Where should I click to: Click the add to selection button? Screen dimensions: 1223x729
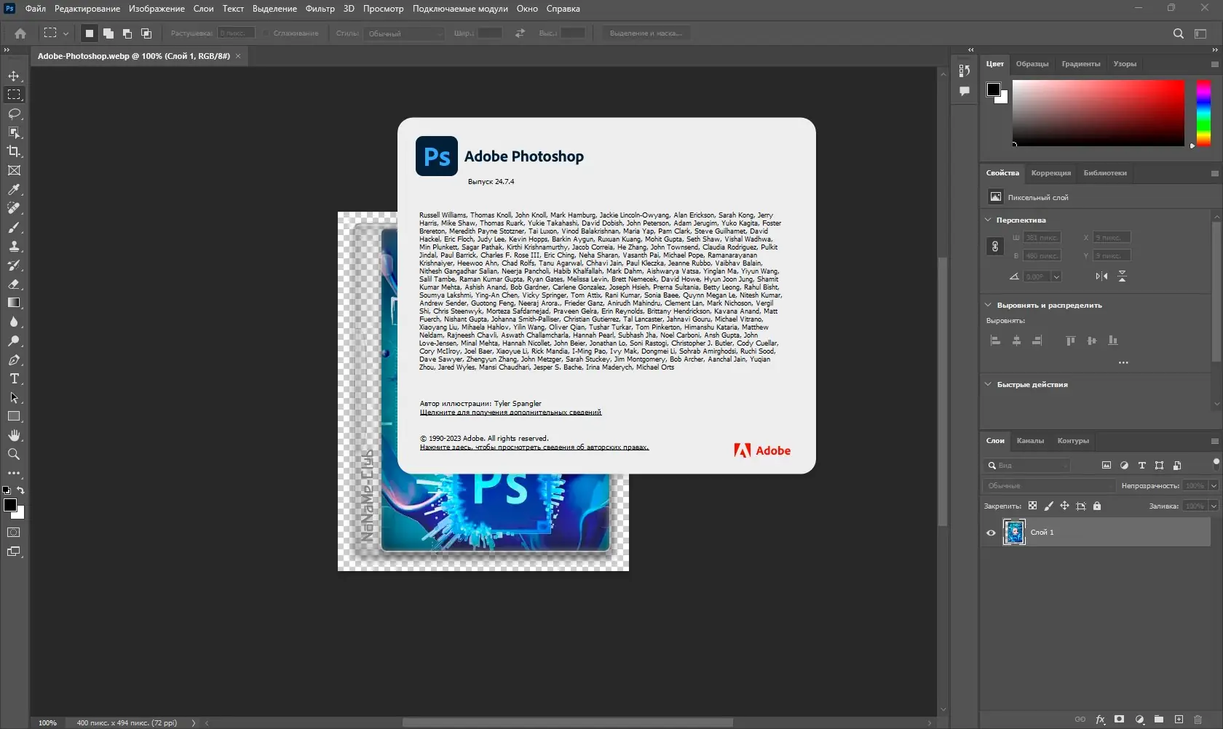[x=108, y=33]
